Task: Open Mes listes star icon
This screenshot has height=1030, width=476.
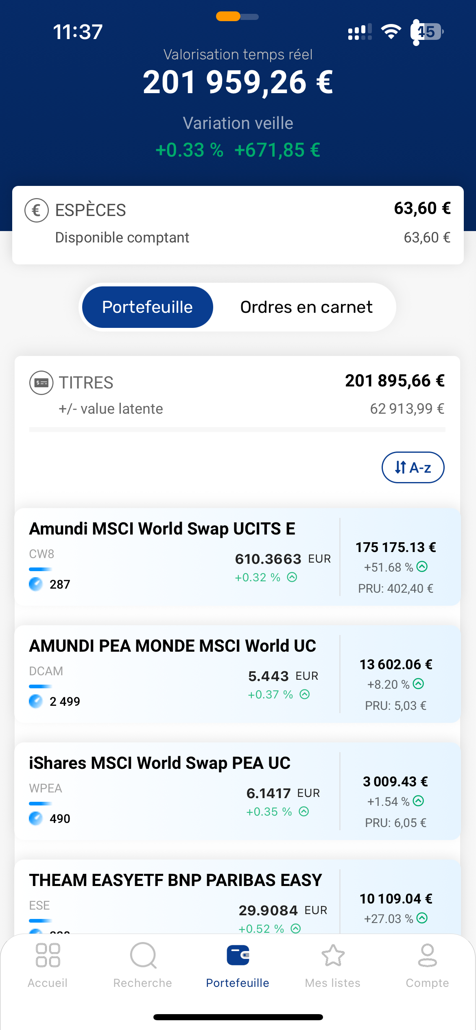Action: coord(333,955)
